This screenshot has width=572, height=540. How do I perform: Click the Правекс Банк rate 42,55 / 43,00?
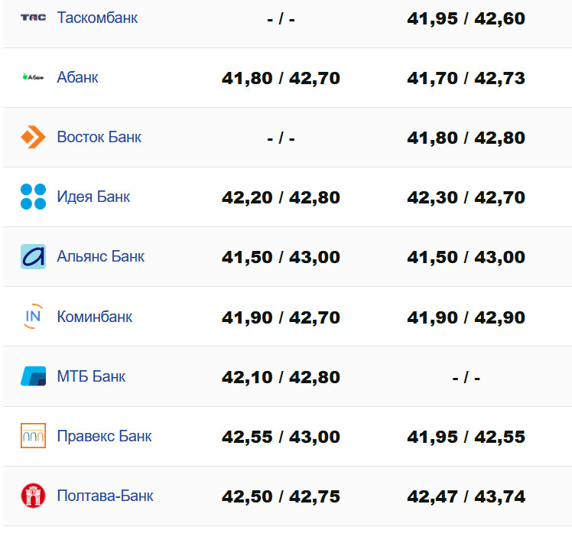[x=281, y=437]
